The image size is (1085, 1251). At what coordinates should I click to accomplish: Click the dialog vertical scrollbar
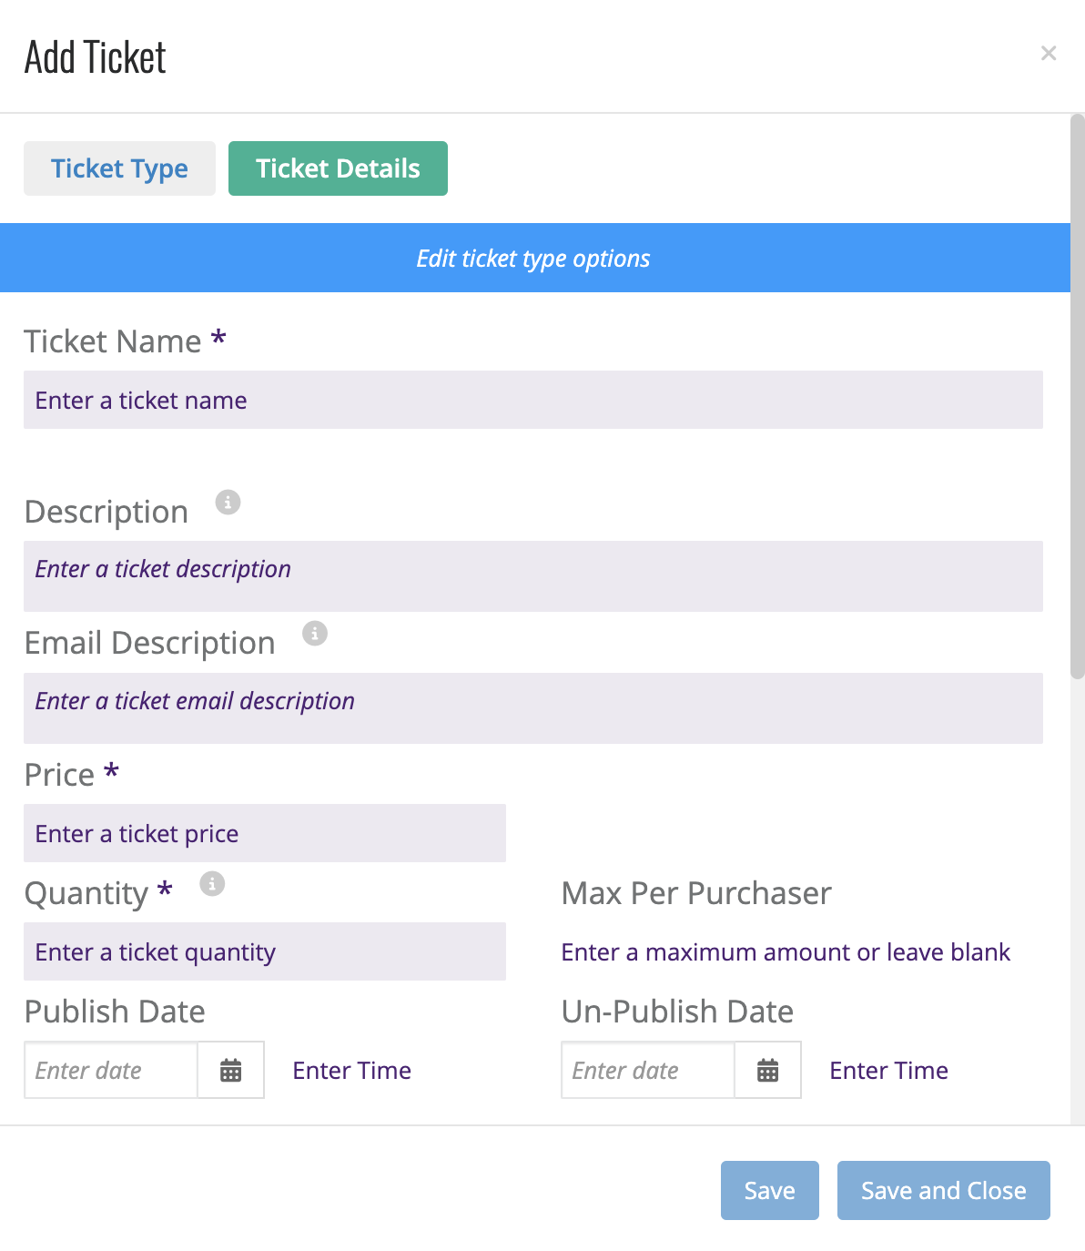pyautogui.click(x=1078, y=397)
